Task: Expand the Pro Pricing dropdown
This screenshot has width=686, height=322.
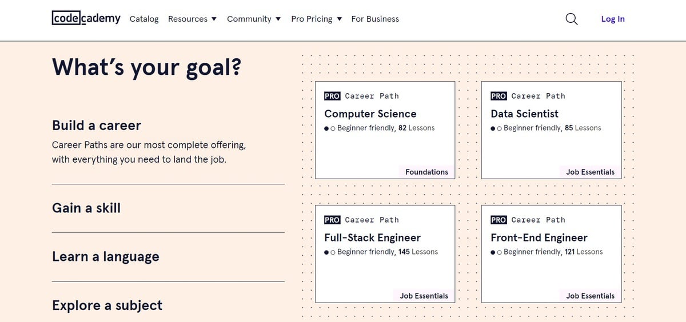Action: click(316, 19)
